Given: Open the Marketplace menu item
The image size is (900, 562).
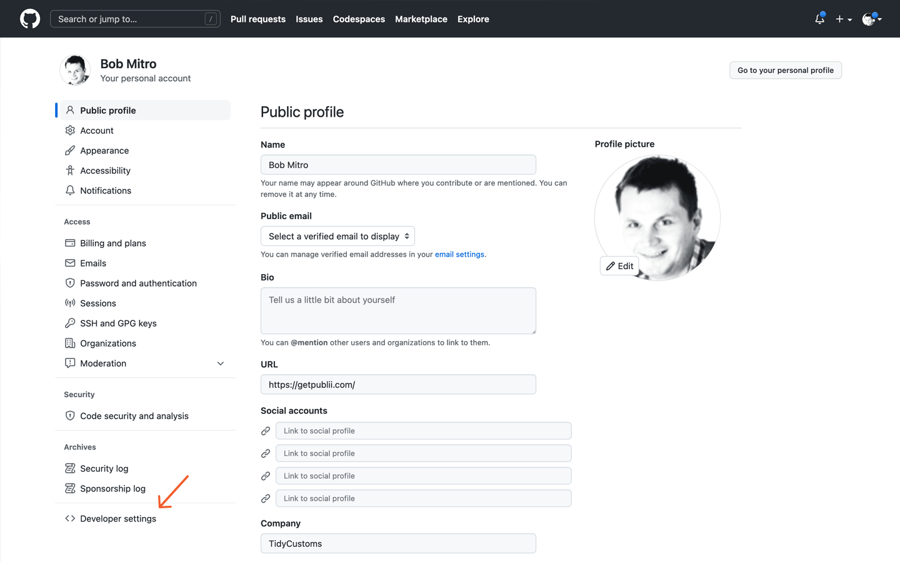Looking at the screenshot, I should click(421, 19).
